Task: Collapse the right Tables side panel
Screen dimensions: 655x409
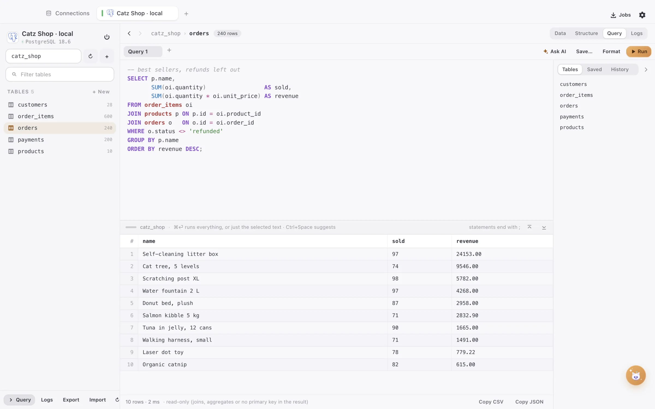Action: [646, 70]
